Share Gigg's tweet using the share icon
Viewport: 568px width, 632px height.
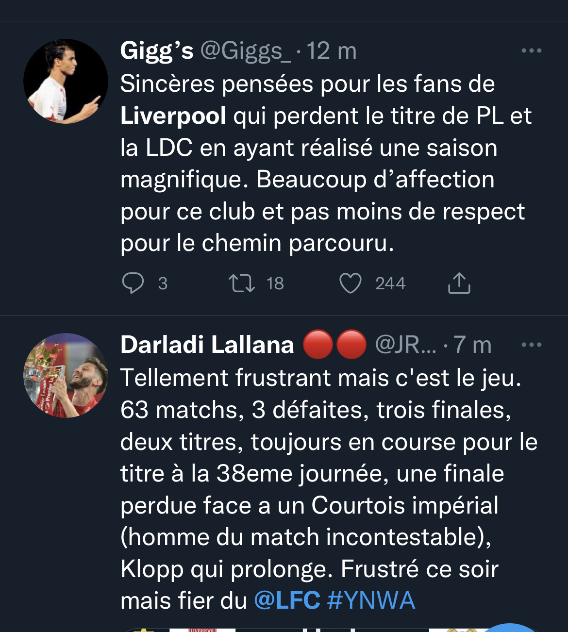tap(459, 283)
